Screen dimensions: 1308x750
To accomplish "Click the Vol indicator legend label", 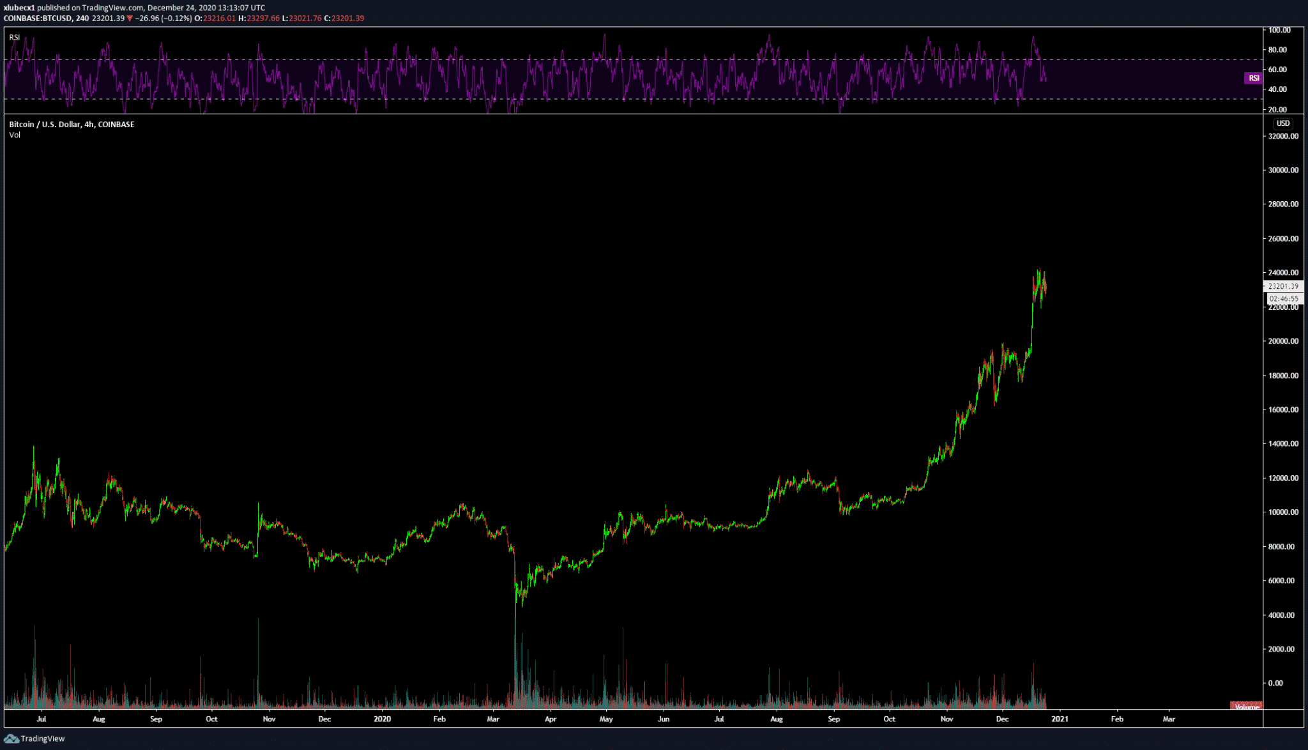I will coord(15,135).
